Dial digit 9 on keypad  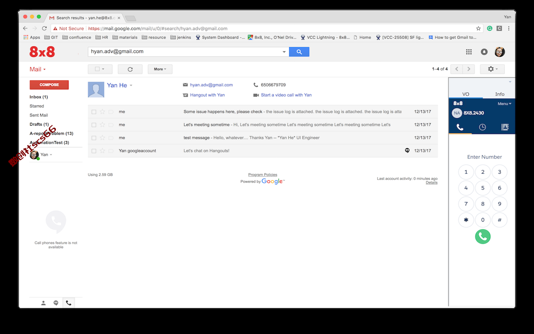[499, 204]
